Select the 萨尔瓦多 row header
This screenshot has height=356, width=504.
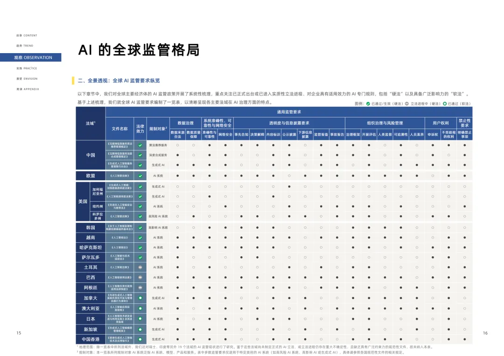click(91, 258)
